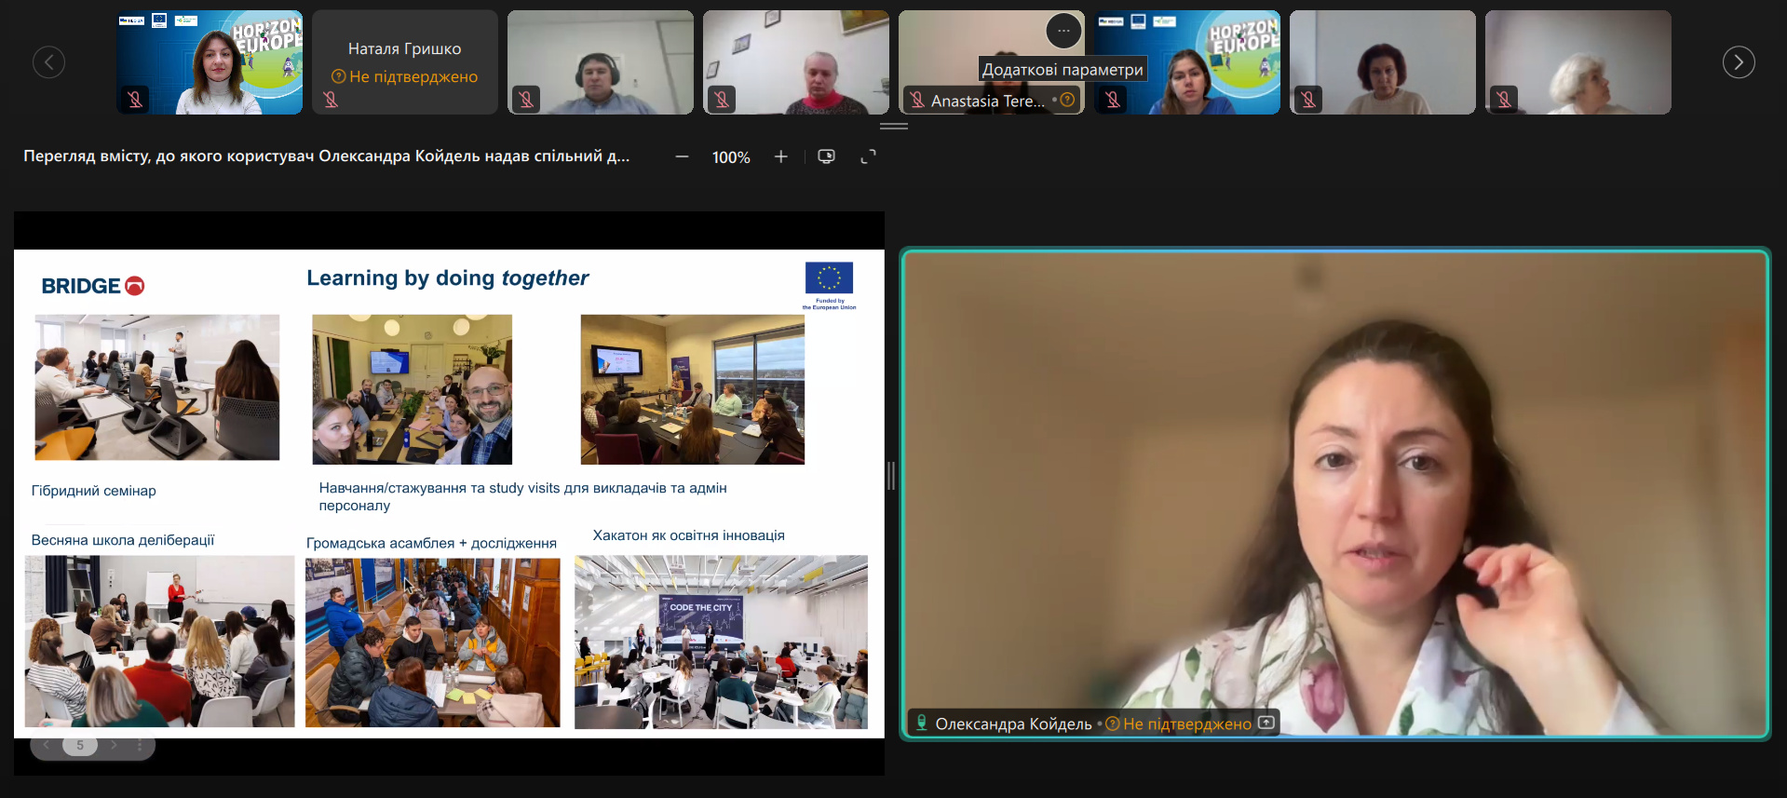This screenshot has width=1787, height=798.
Task: Open more options on Anastasia Tere tile
Action: tap(1063, 31)
